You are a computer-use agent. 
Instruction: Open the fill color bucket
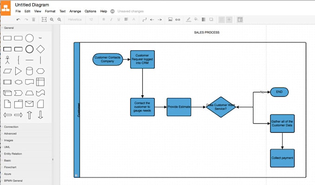(x=196, y=19)
